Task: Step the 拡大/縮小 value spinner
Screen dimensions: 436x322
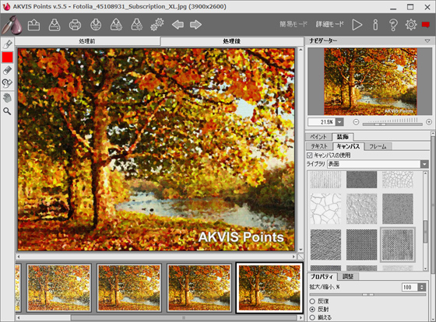Action: pyautogui.click(x=422, y=287)
